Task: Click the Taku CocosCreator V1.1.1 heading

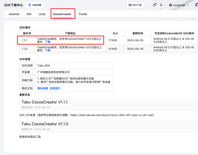Action: [44, 102]
